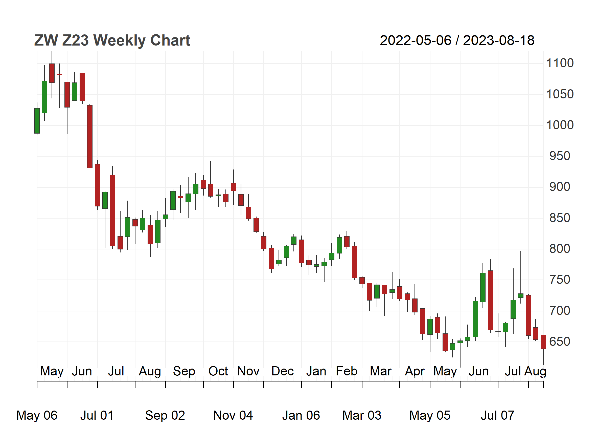Select the Jan 06 date label
Viewport: 597px width, 448px height.
point(301,415)
